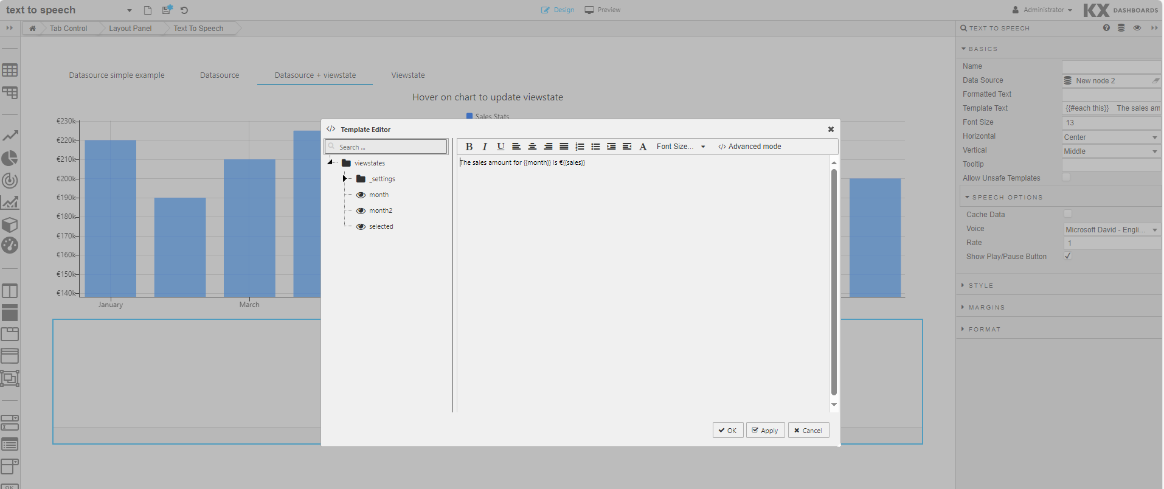The width and height of the screenshot is (1164, 489).
Task: Toggle bold formatting in Template Editor
Action: pyautogui.click(x=469, y=147)
